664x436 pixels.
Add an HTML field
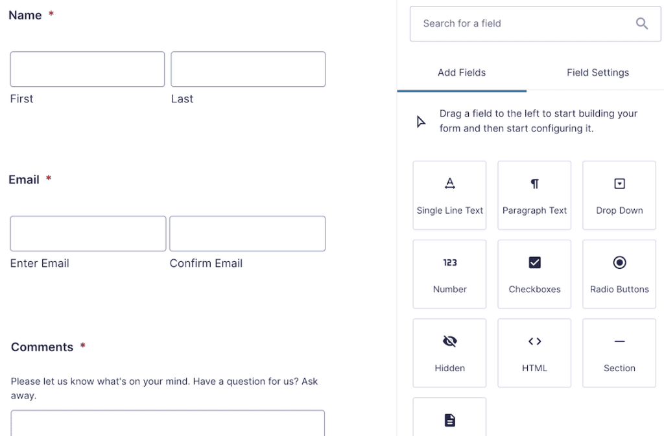[534, 352]
